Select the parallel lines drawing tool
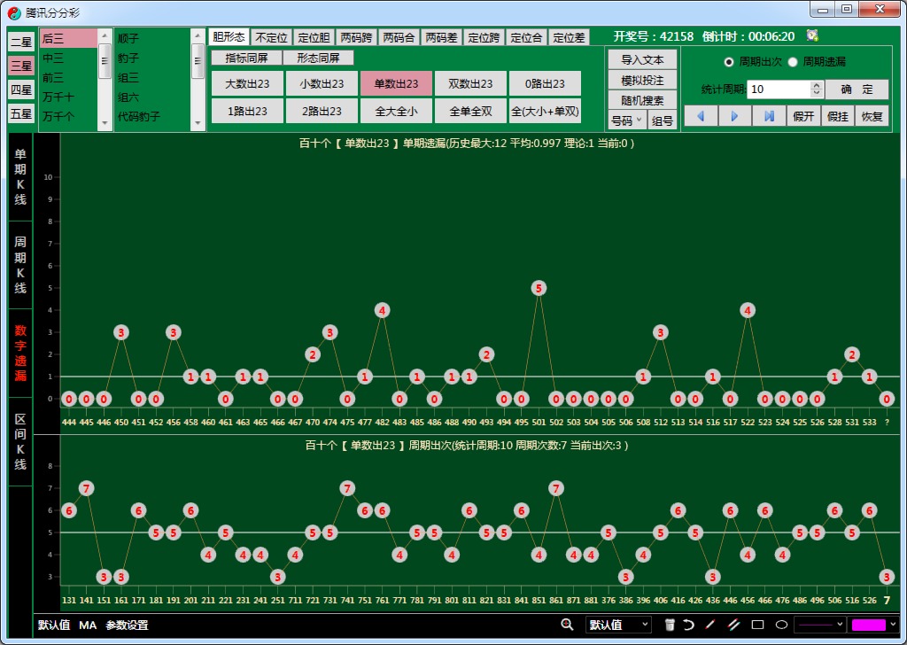The height and width of the screenshot is (645, 907). click(733, 625)
